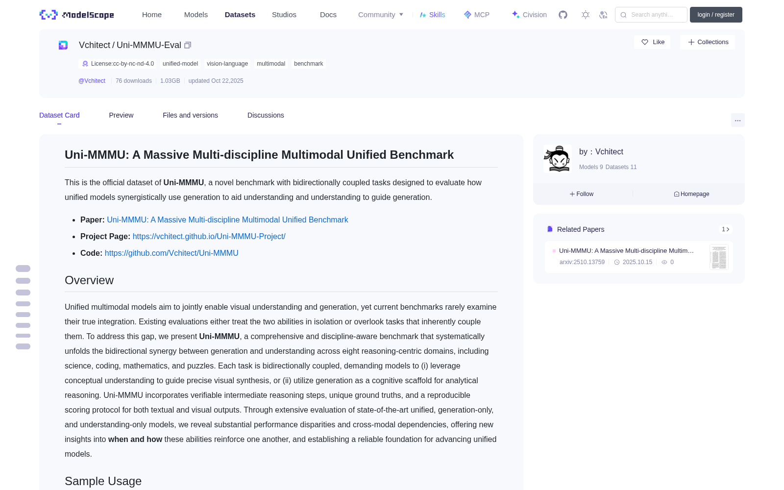Select the Dataset Card tab
784x490 pixels.
tap(59, 115)
